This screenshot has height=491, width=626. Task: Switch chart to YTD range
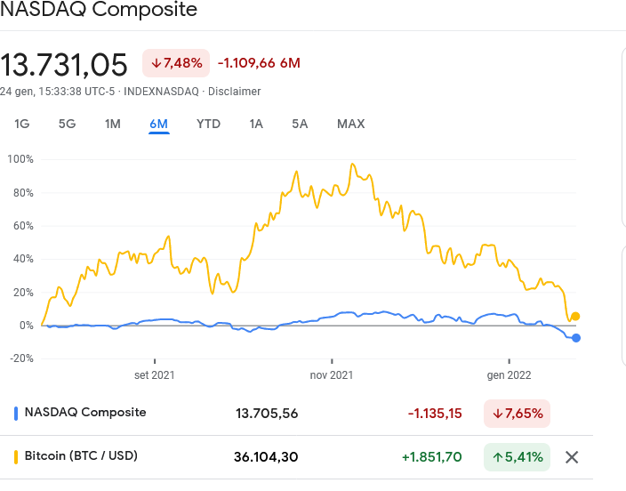(x=208, y=124)
